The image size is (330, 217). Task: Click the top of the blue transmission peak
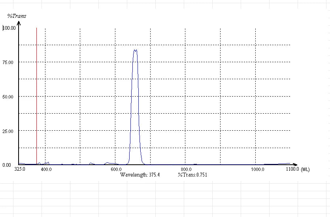(135, 50)
